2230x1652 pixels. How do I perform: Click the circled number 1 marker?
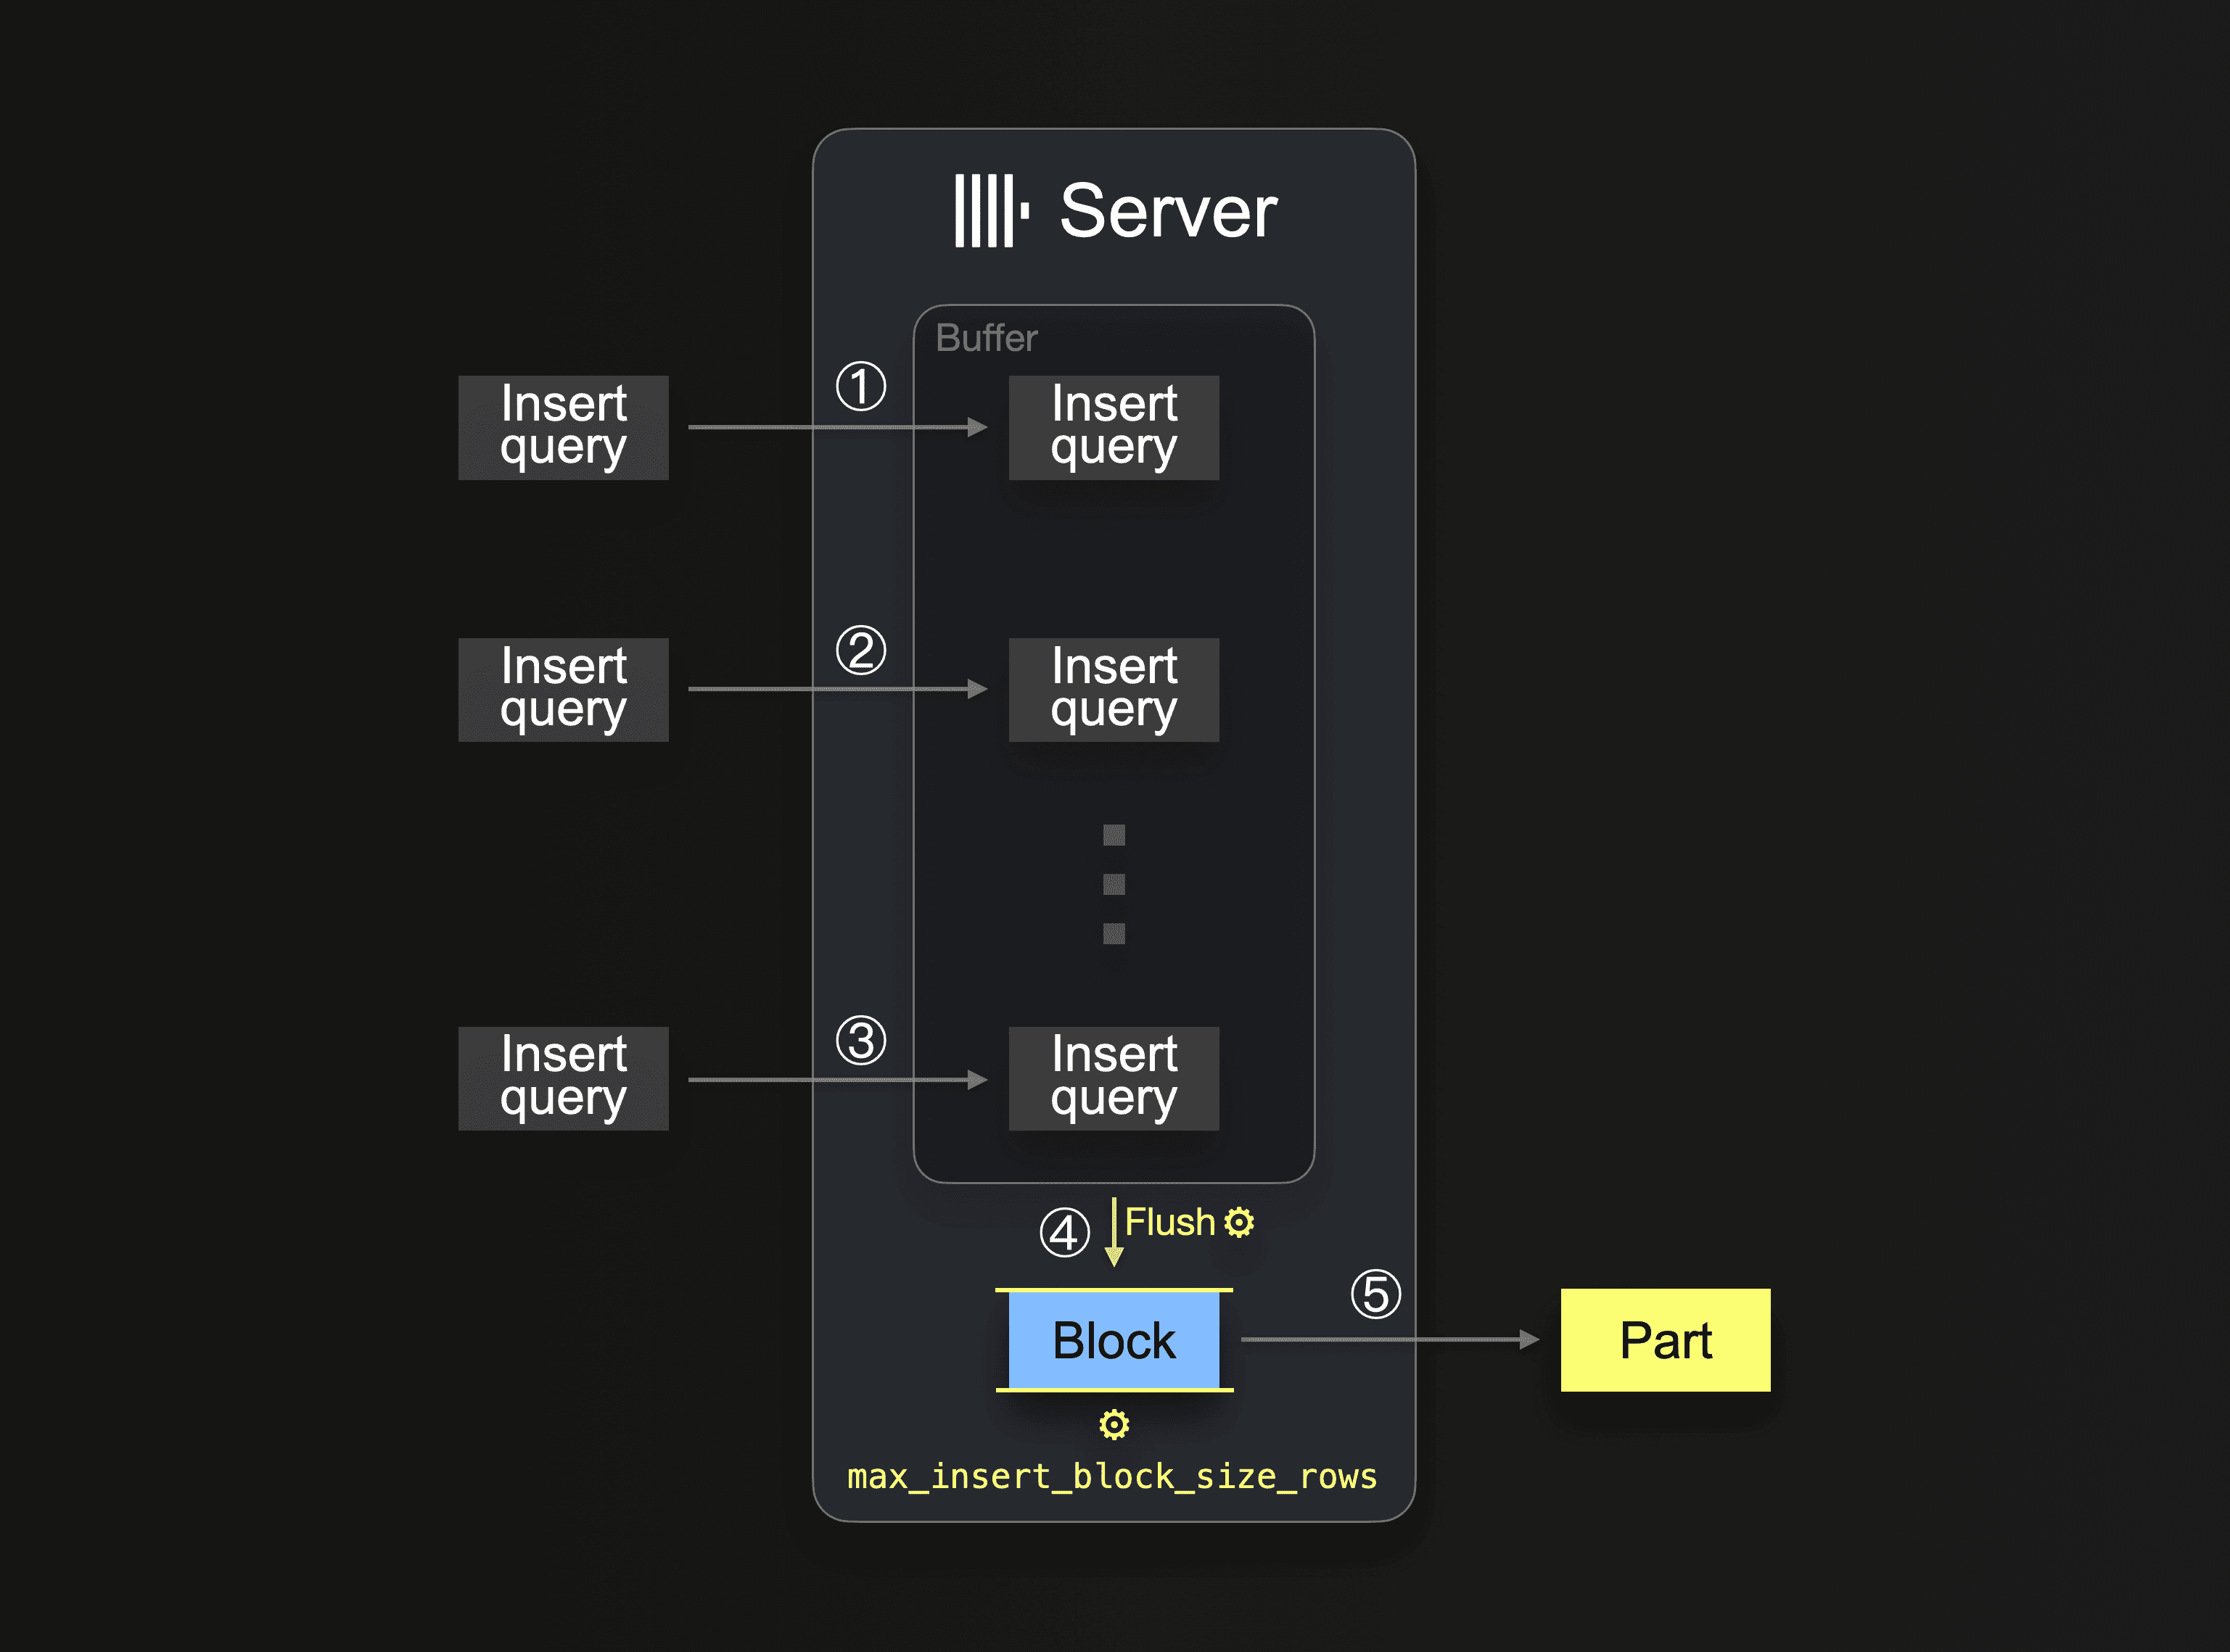tap(860, 387)
